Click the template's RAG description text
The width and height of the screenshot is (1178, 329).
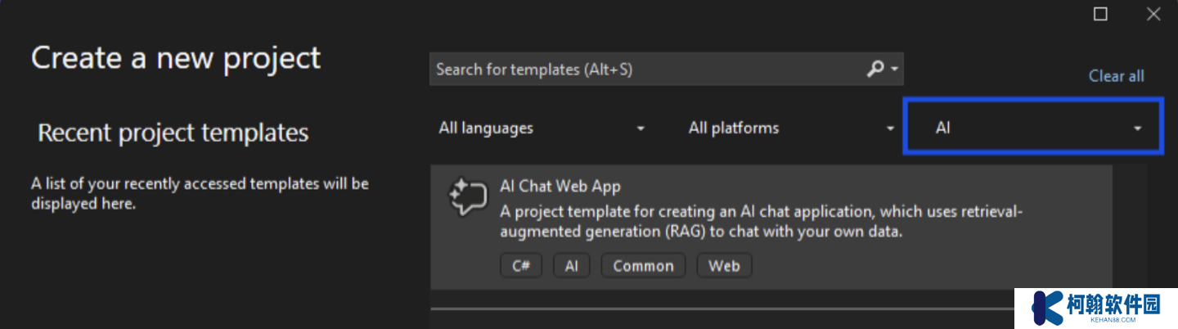[x=761, y=222]
